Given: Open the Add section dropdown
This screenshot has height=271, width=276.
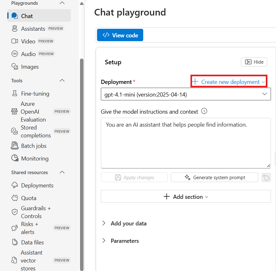Looking at the screenshot, I should point(186,196).
